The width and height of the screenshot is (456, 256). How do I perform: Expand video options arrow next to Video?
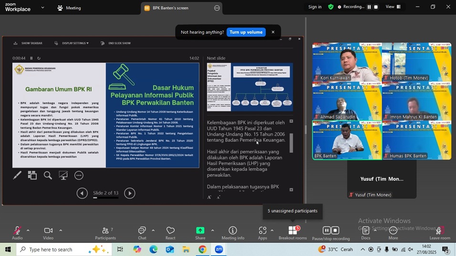tap(61, 230)
